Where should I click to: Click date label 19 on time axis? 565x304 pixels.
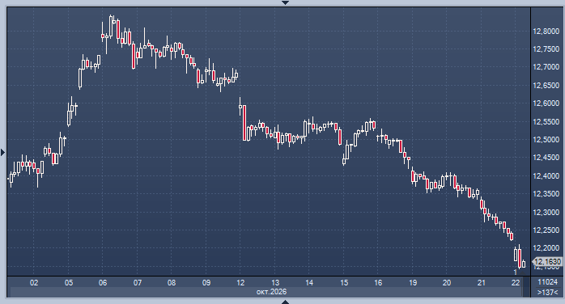[x=413, y=283]
